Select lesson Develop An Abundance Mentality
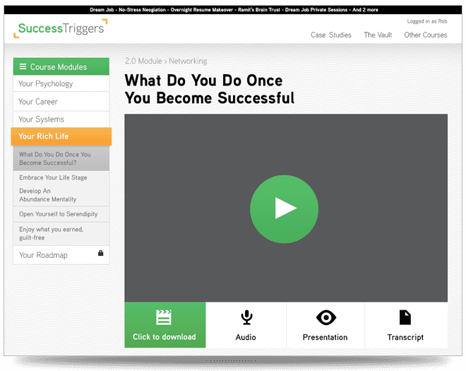The width and height of the screenshot is (466, 371). click(x=61, y=195)
